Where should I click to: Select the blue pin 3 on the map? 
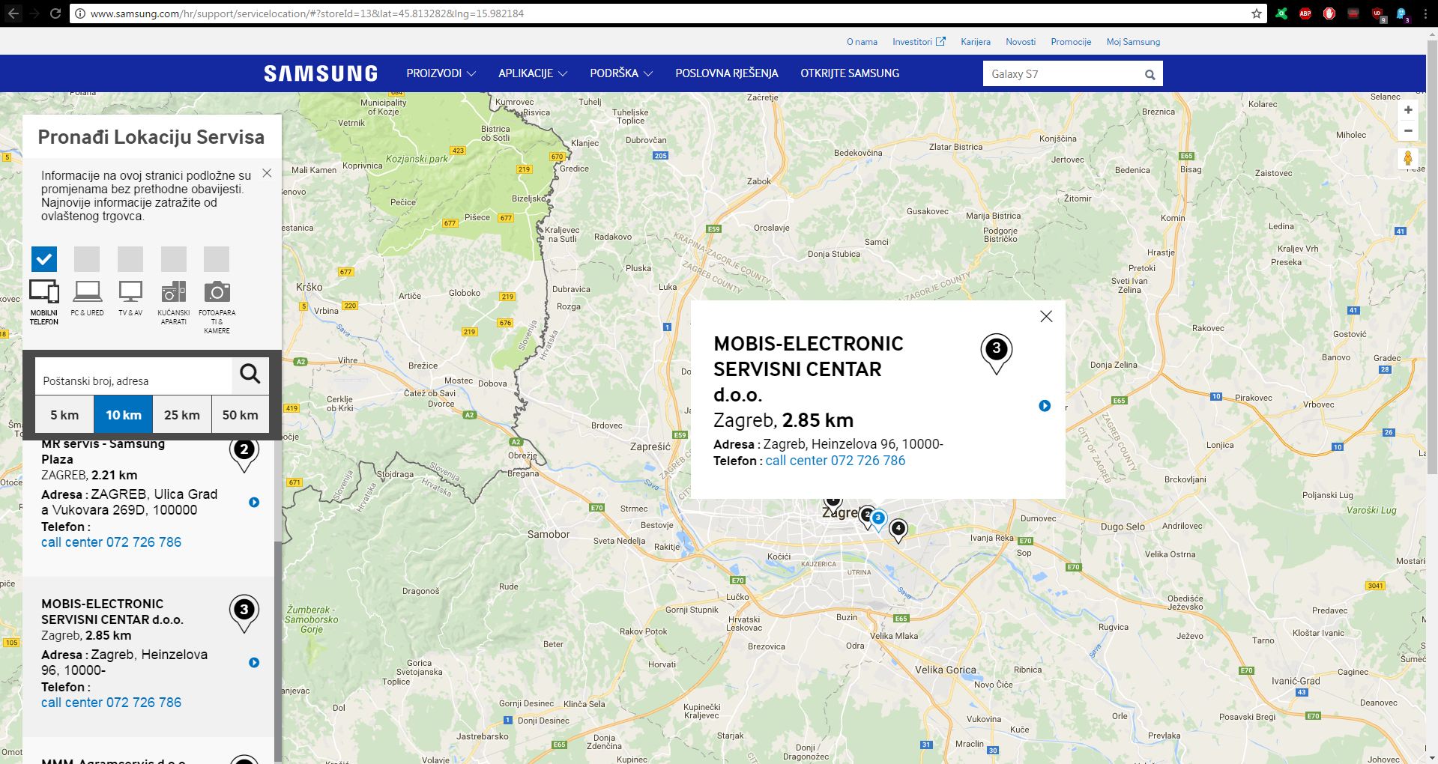coord(878,520)
